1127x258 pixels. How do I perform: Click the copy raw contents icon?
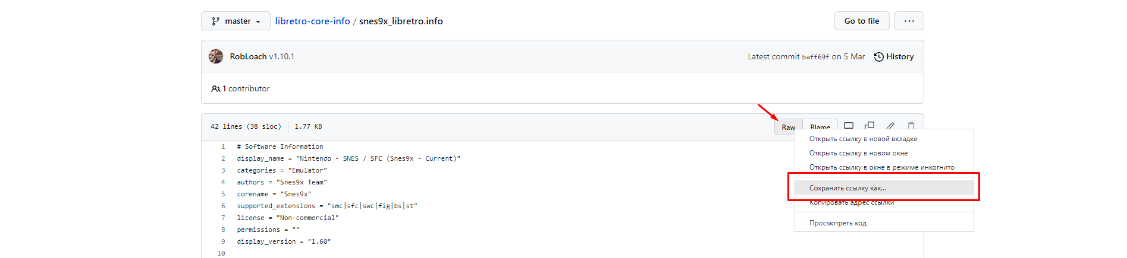coord(869,125)
